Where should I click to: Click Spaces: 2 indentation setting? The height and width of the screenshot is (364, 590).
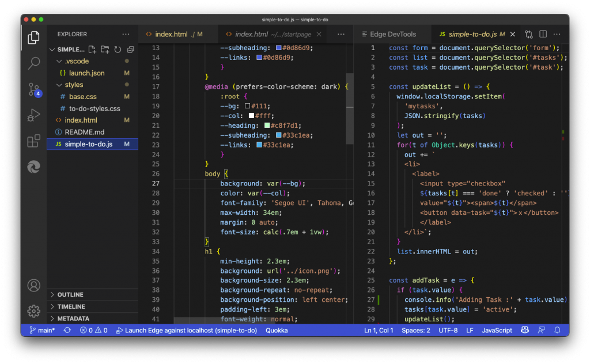coord(415,330)
